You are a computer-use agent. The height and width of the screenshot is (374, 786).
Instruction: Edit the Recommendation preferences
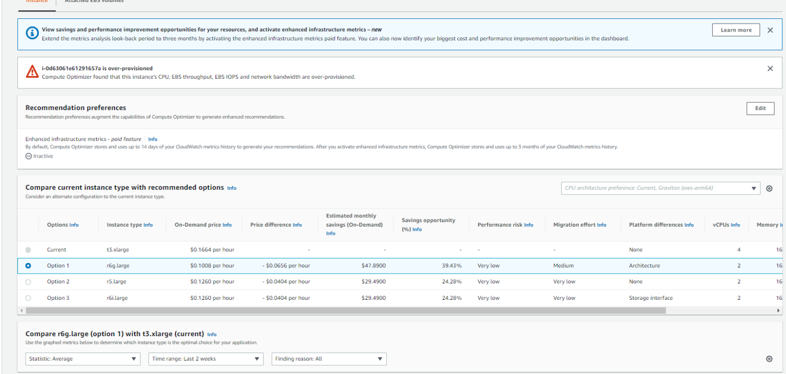coord(760,108)
